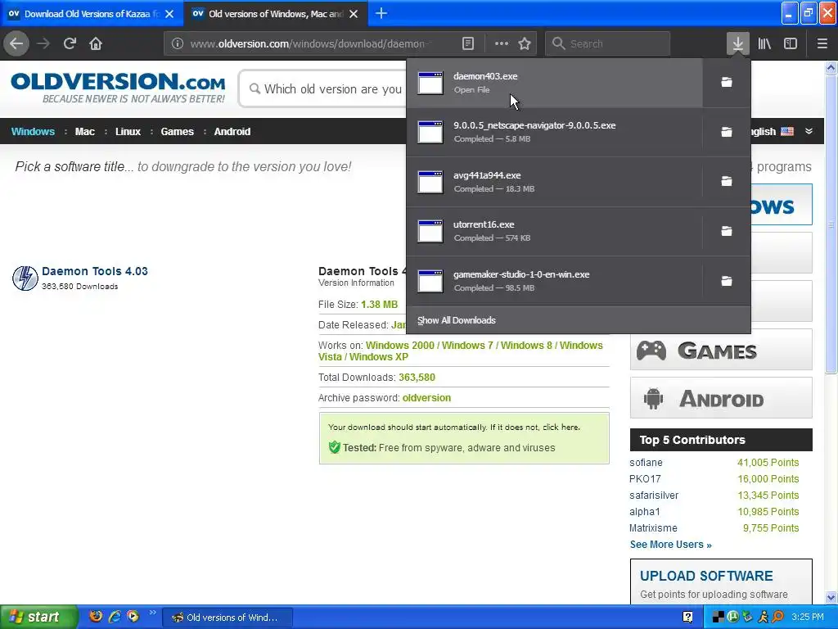This screenshot has width=838, height=629.
Task: Click See More Users link
Action: (671, 545)
